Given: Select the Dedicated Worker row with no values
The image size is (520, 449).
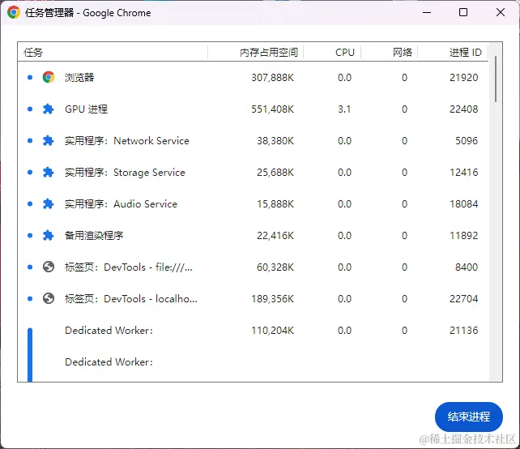Looking at the screenshot, I should tap(253, 361).
